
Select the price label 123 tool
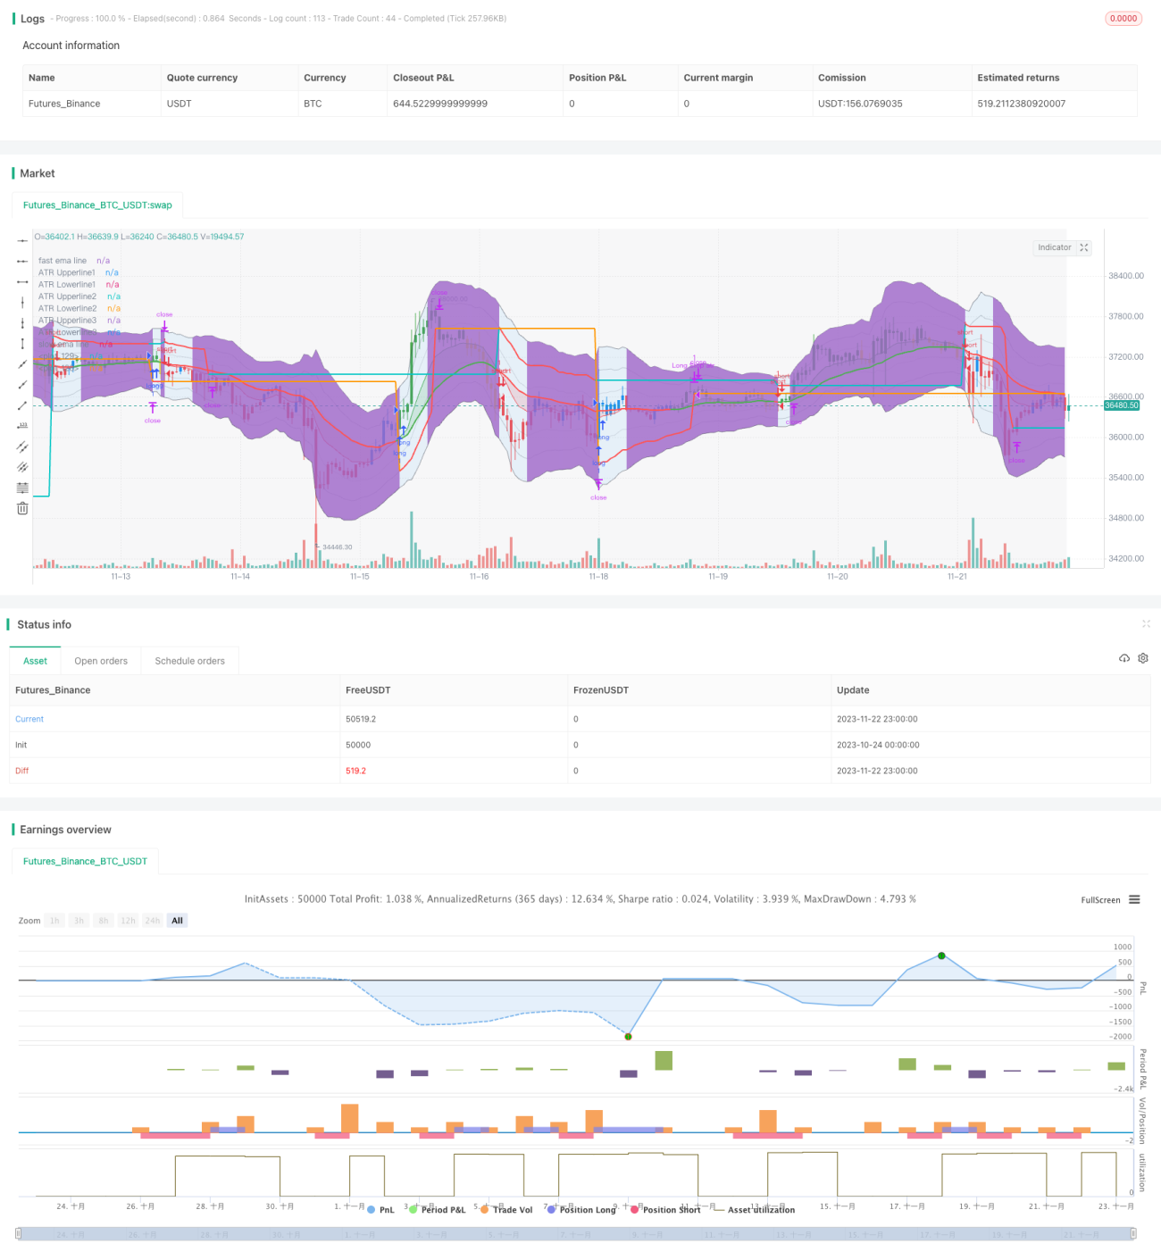22,426
